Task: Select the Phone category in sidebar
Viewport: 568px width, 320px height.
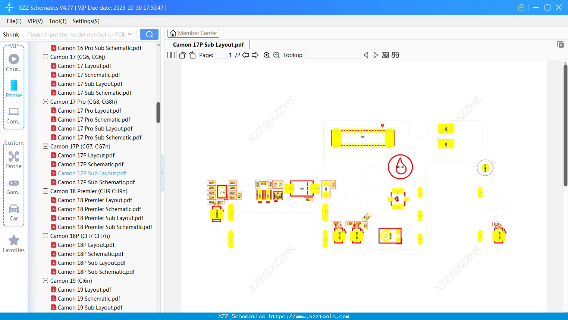Action: [14, 89]
